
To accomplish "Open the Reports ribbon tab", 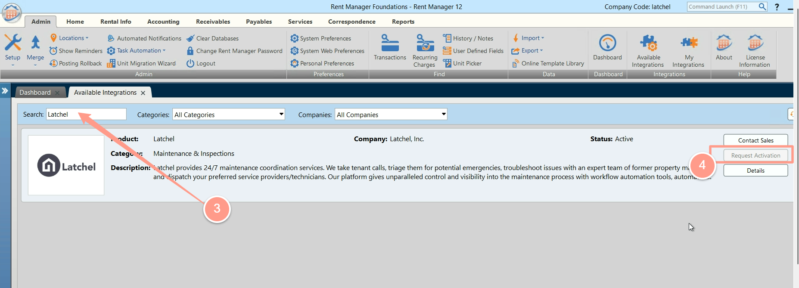I will [403, 22].
